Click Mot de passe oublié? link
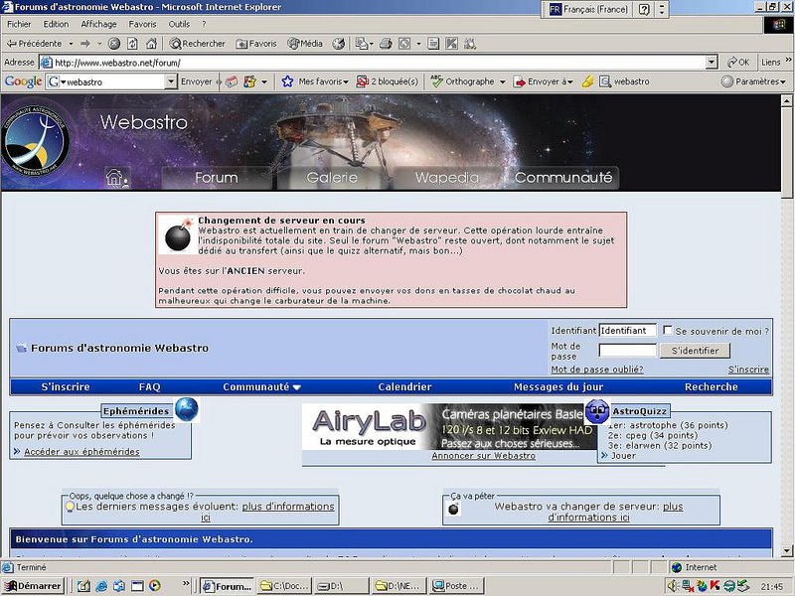This screenshot has width=795, height=596. coord(597,370)
